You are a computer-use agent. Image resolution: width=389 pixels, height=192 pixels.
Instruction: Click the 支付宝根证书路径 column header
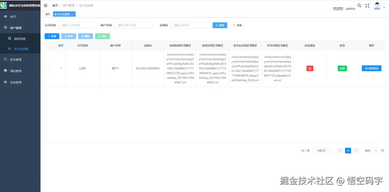click(x=277, y=45)
